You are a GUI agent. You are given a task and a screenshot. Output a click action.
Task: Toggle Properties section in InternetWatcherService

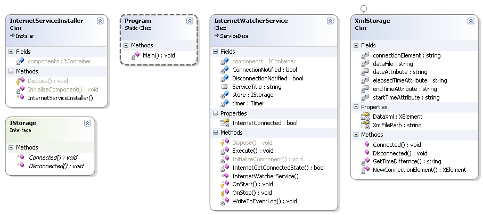click(215, 113)
